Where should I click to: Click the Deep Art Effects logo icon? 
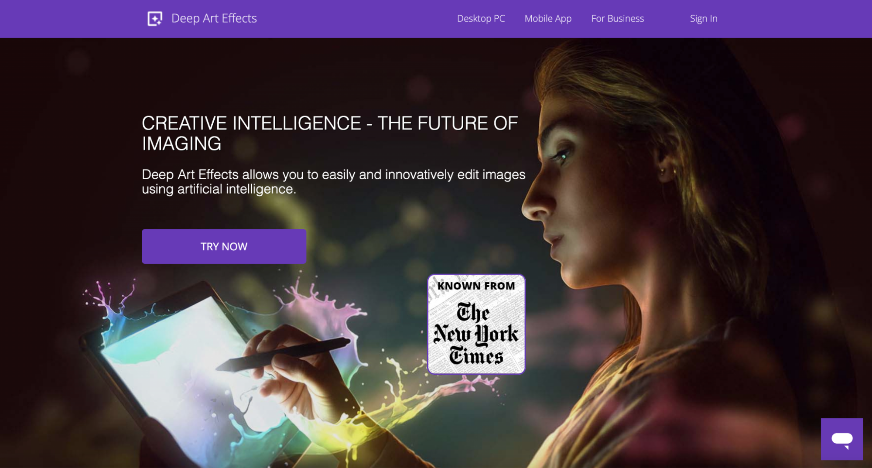point(155,19)
